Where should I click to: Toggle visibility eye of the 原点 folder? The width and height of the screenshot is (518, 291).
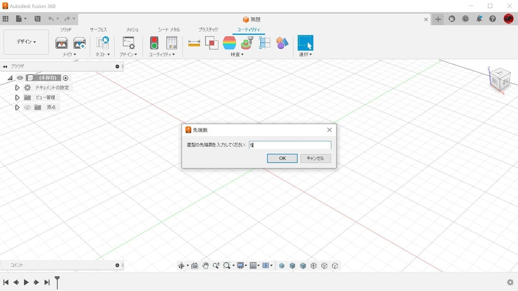(28, 107)
